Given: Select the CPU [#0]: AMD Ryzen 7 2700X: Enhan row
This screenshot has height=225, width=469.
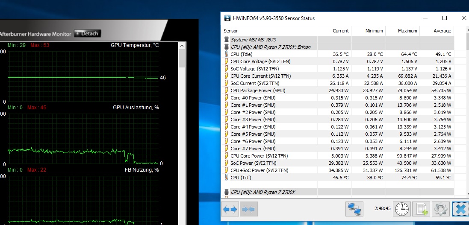Looking at the screenshot, I should click(338, 47).
